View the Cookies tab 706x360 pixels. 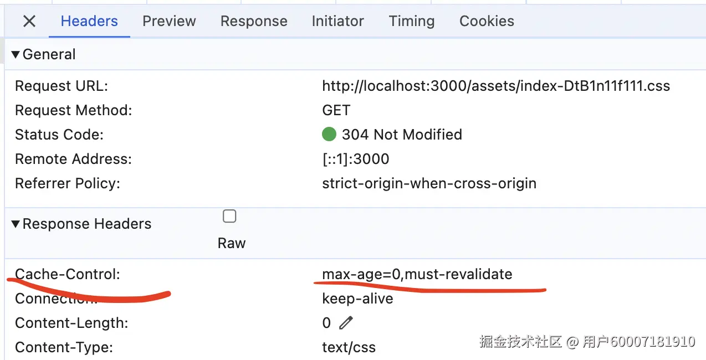487,22
